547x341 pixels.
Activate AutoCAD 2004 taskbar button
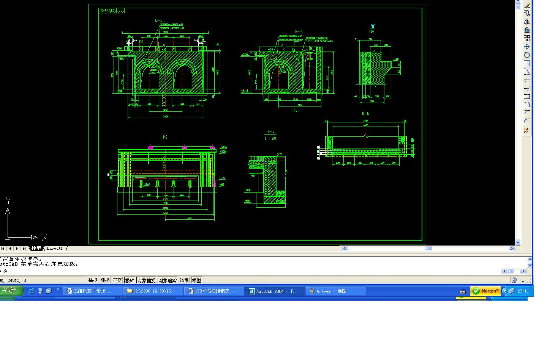275,291
